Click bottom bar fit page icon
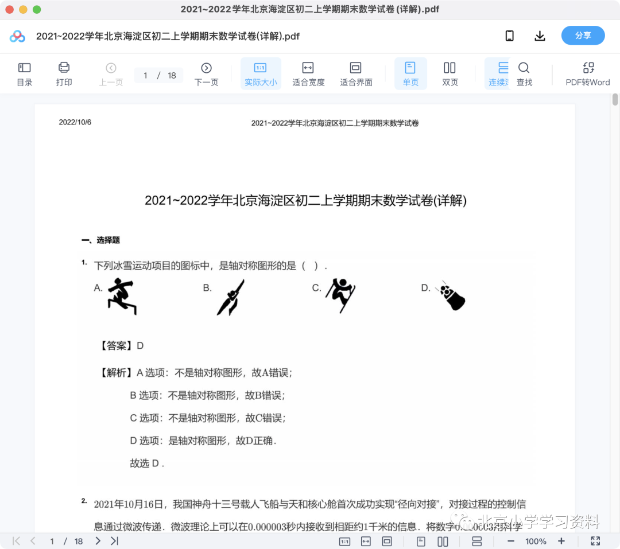The image size is (620, 549). [387, 542]
